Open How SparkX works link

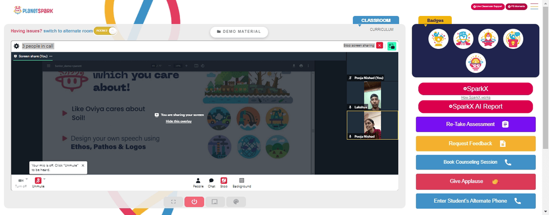tap(475, 98)
